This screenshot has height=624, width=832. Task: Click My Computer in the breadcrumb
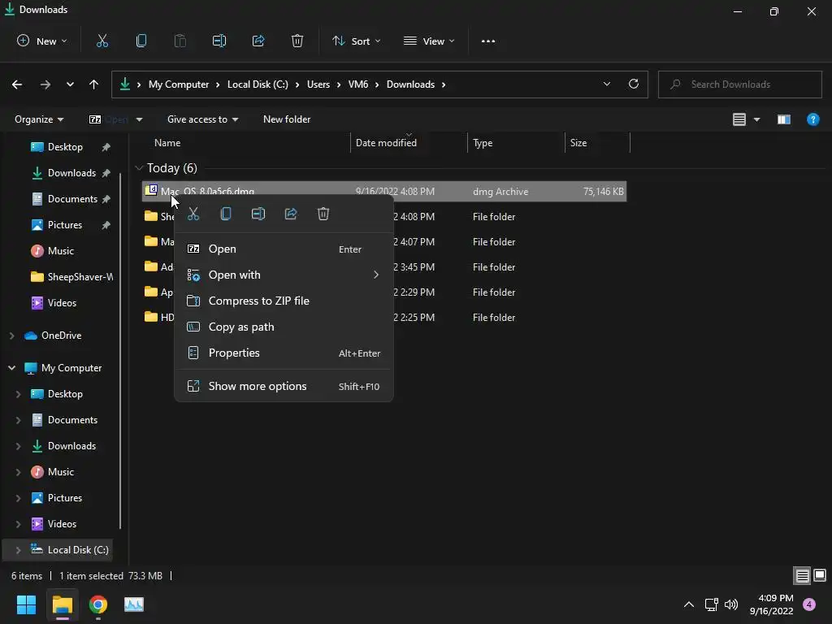click(178, 84)
